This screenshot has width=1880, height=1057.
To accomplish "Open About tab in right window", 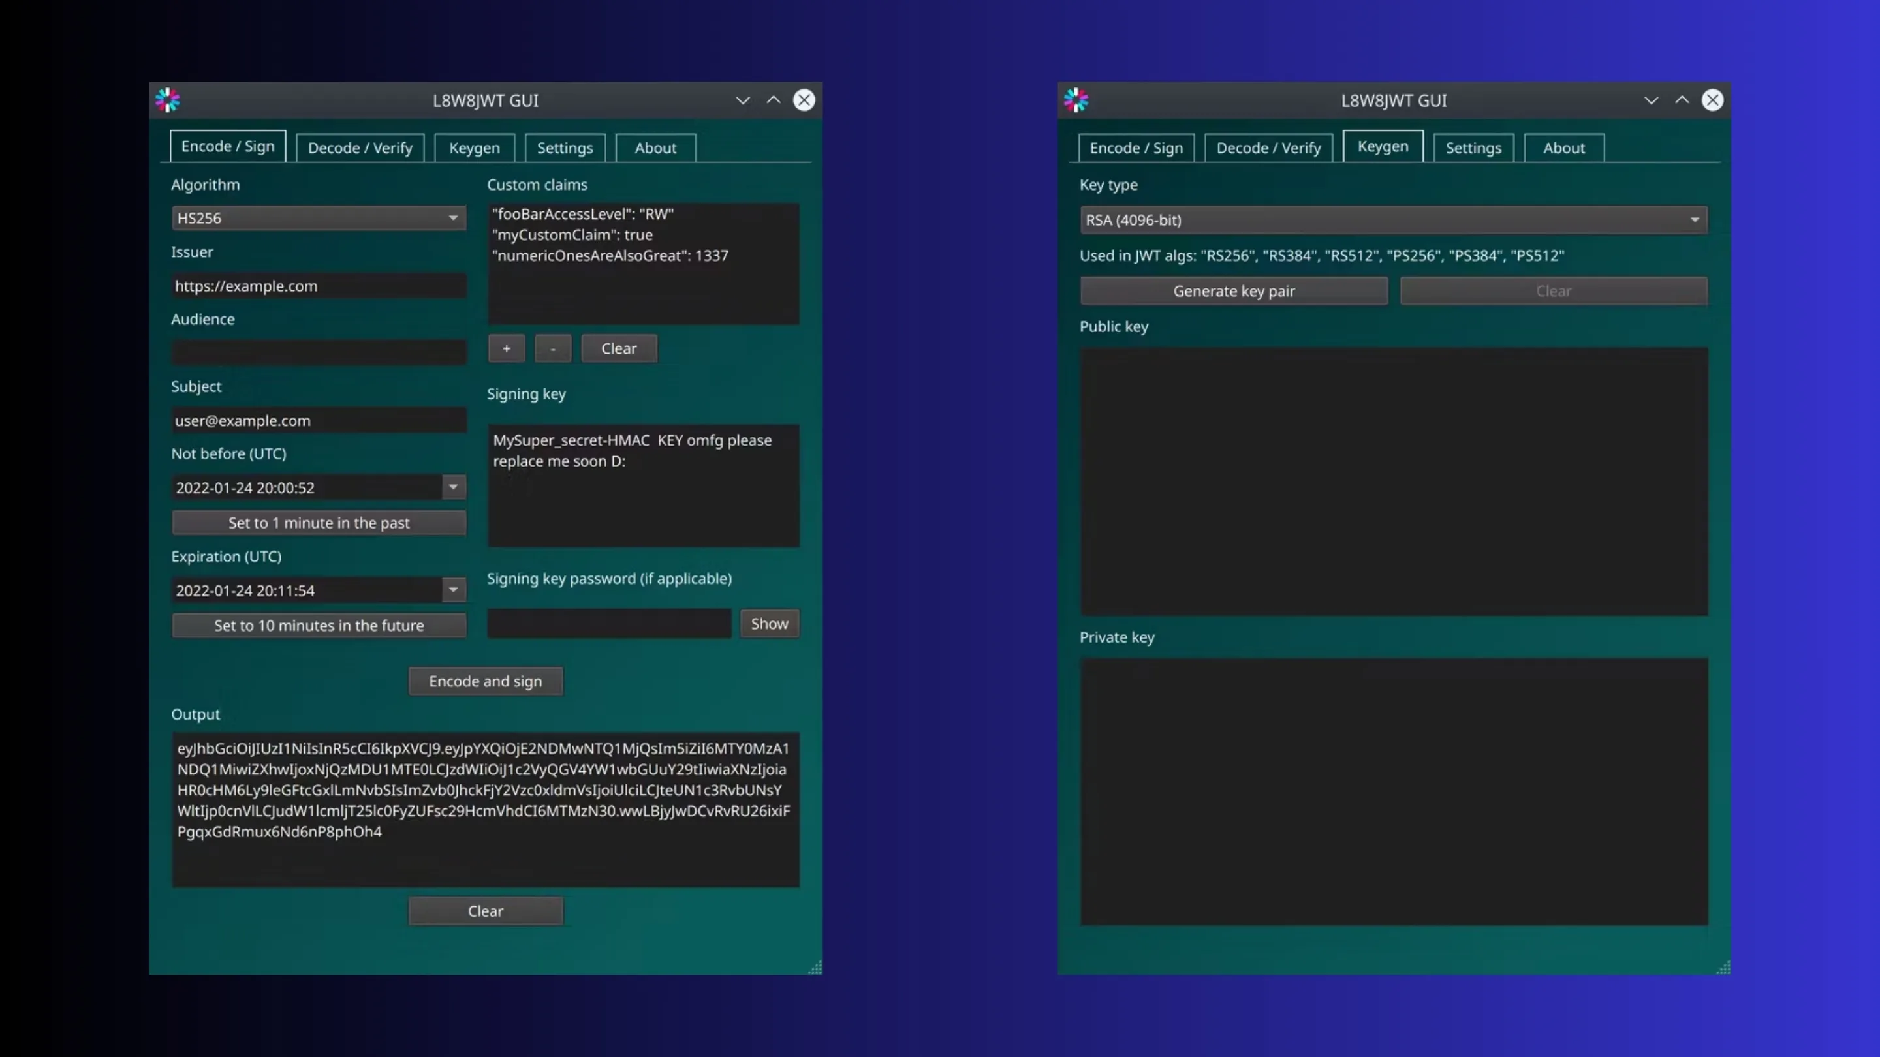I will [1564, 147].
